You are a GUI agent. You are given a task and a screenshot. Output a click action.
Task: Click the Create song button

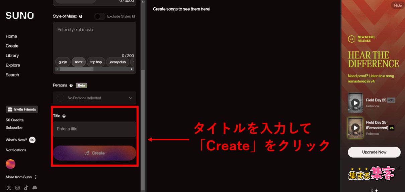point(94,153)
